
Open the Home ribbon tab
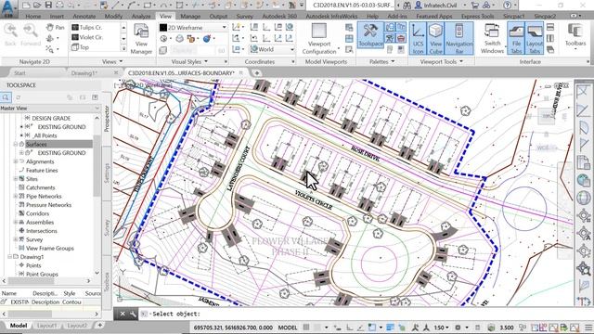pyautogui.click(x=33, y=17)
